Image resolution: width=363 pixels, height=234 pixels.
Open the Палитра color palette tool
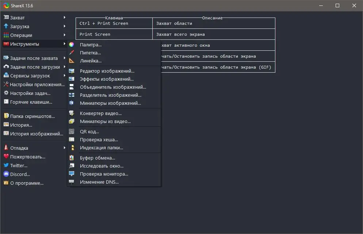89,44
